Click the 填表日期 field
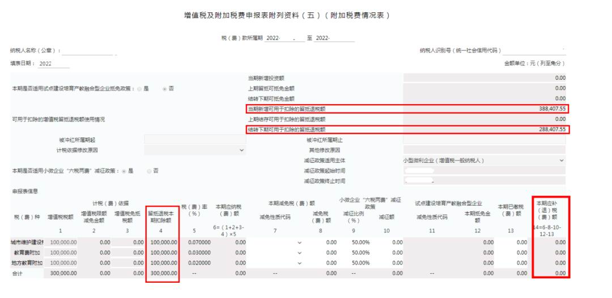This screenshot has width=612, height=298. coord(54,63)
